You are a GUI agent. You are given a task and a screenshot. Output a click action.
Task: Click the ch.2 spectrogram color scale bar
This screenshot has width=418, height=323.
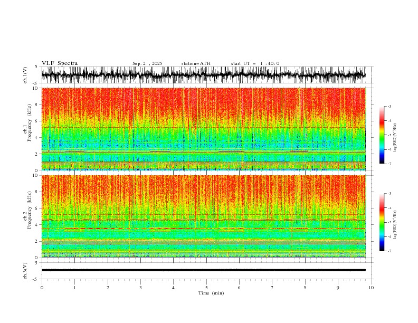click(x=382, y=222)
